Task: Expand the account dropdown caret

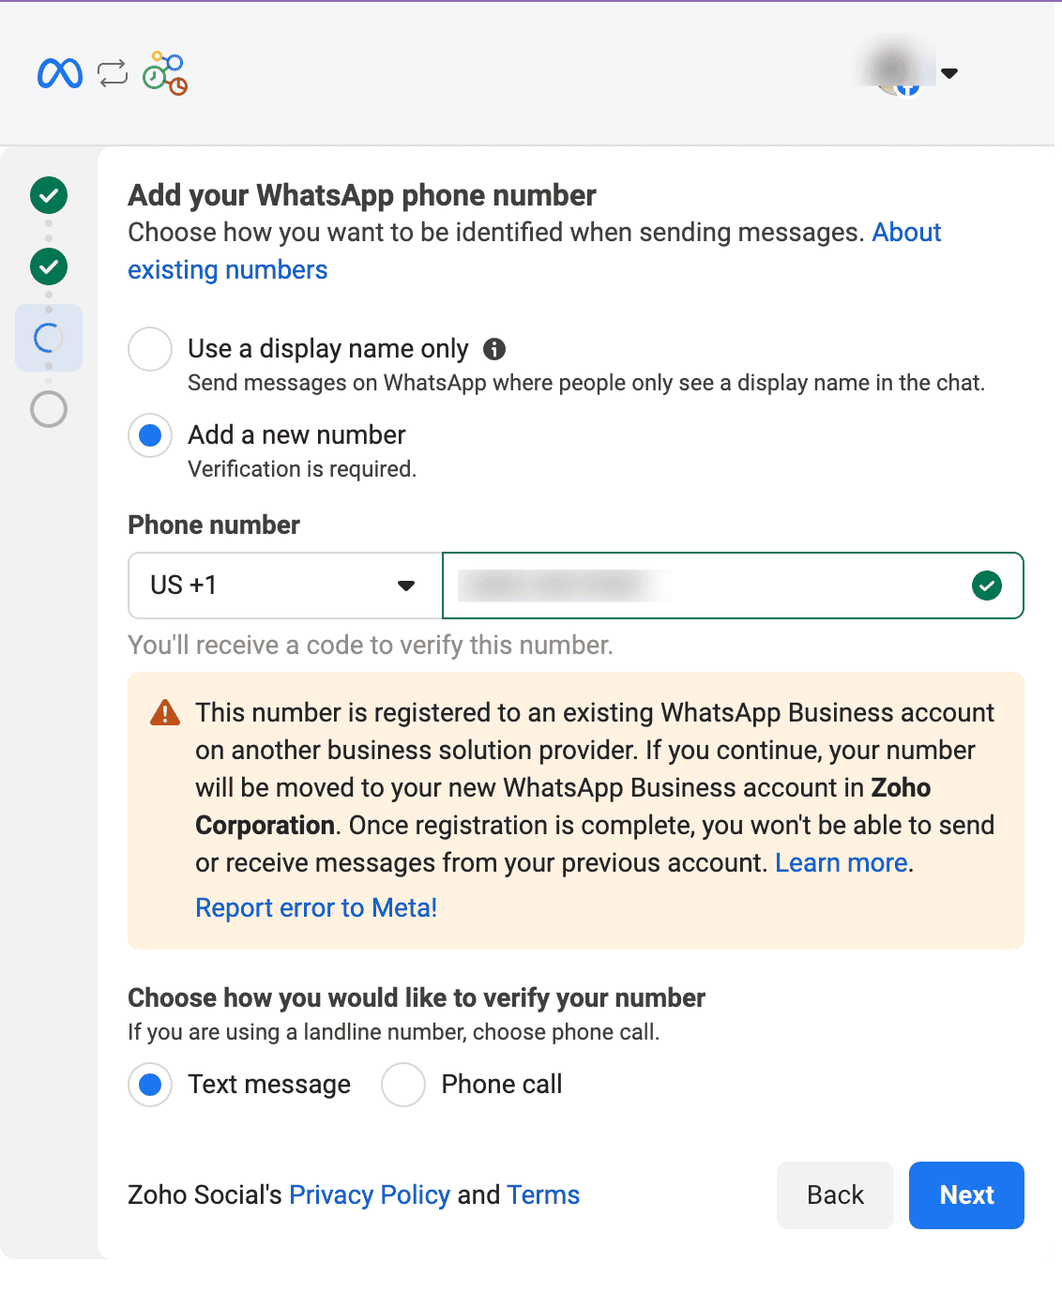Action: [x=949, y=73]
